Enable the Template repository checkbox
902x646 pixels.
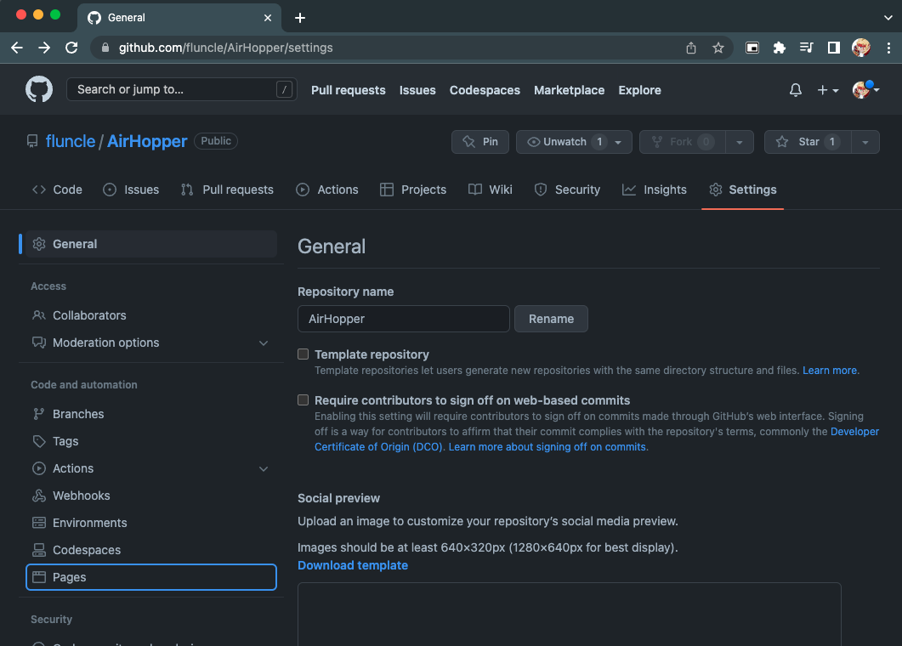pos(303,354)
